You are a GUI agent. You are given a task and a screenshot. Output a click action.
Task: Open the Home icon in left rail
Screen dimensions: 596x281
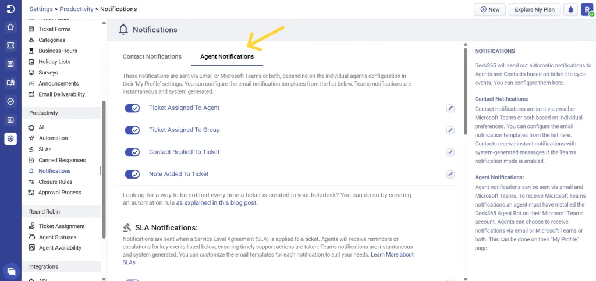10,27
